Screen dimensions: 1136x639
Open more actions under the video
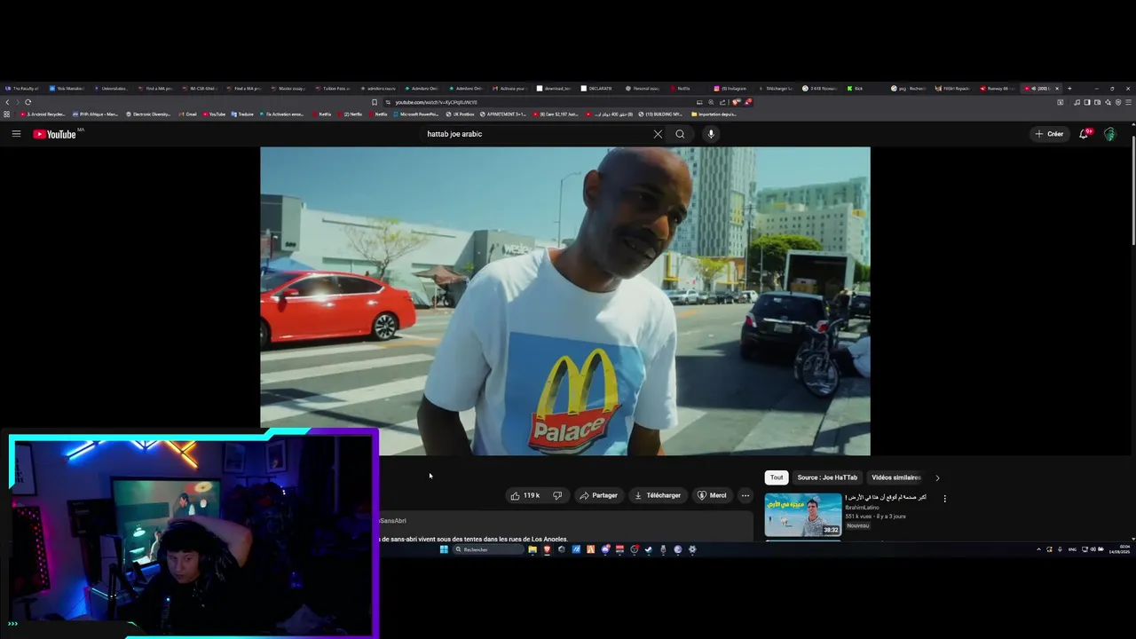tap(745, 495)
